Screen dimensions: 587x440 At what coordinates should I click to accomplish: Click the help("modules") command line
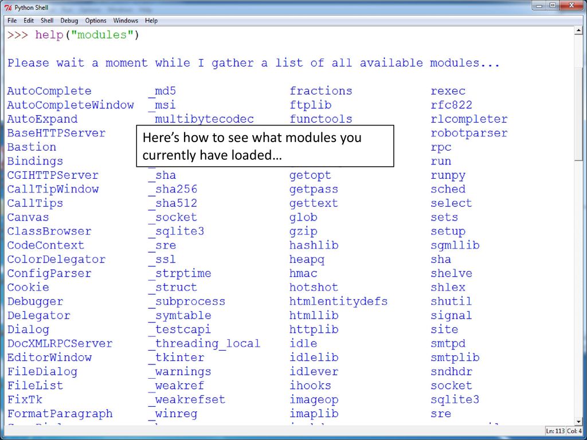tap(73, 35)
